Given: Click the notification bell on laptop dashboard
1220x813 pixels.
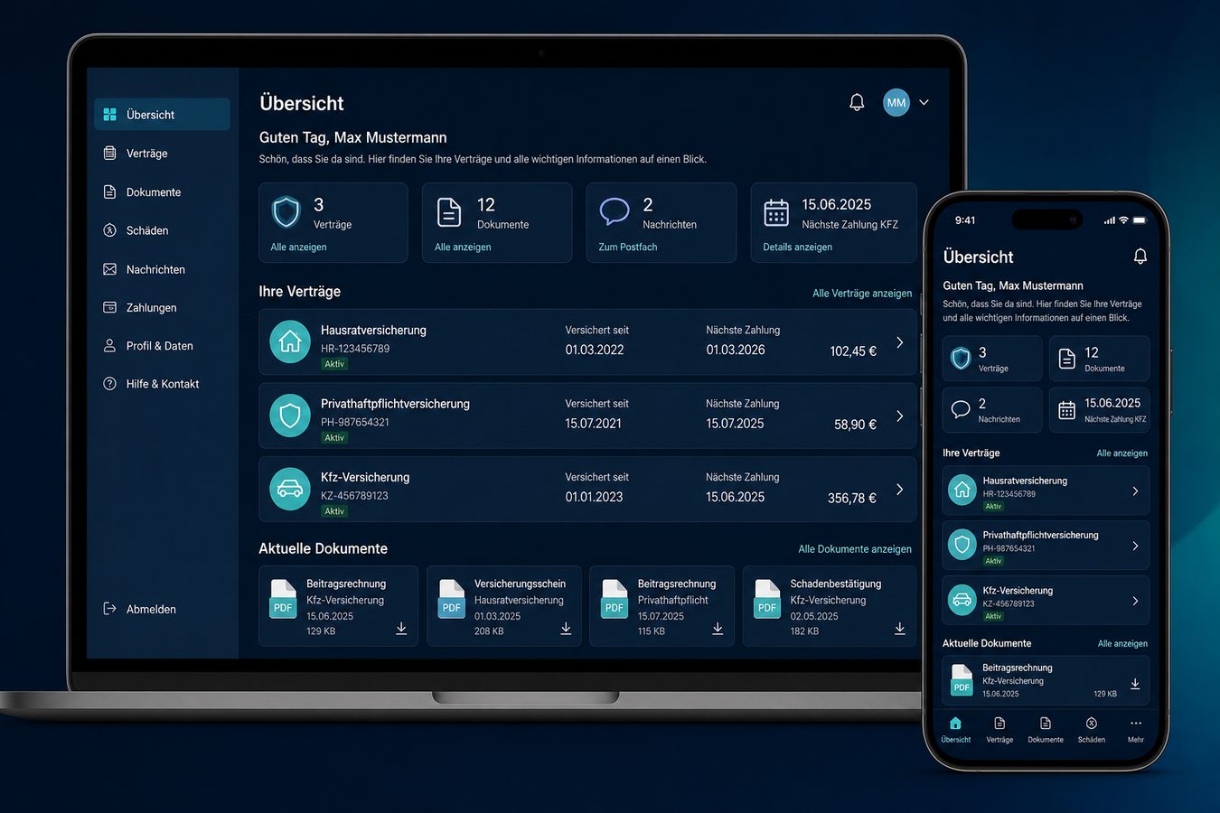Looking at the screenshot, I should point(857,102).
